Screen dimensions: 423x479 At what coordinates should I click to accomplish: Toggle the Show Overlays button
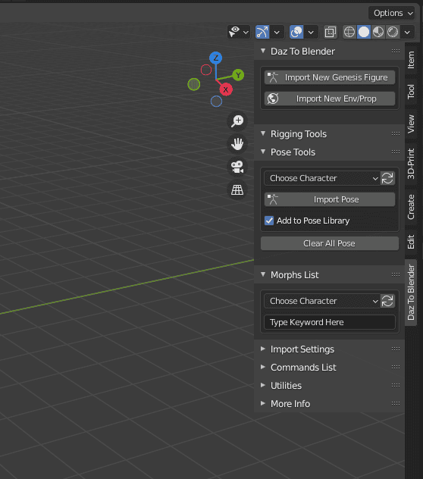(x=296, y=32)
